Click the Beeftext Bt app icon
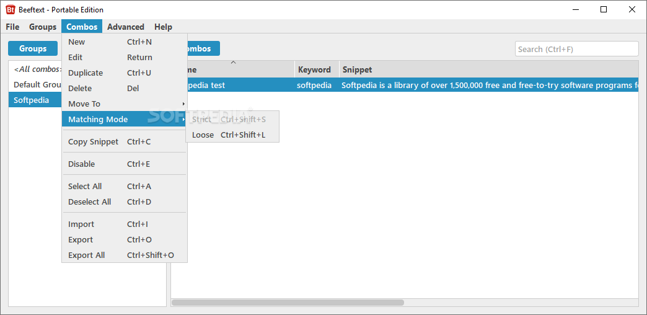This screenshot has width=647, height=315. pos(11,9)
